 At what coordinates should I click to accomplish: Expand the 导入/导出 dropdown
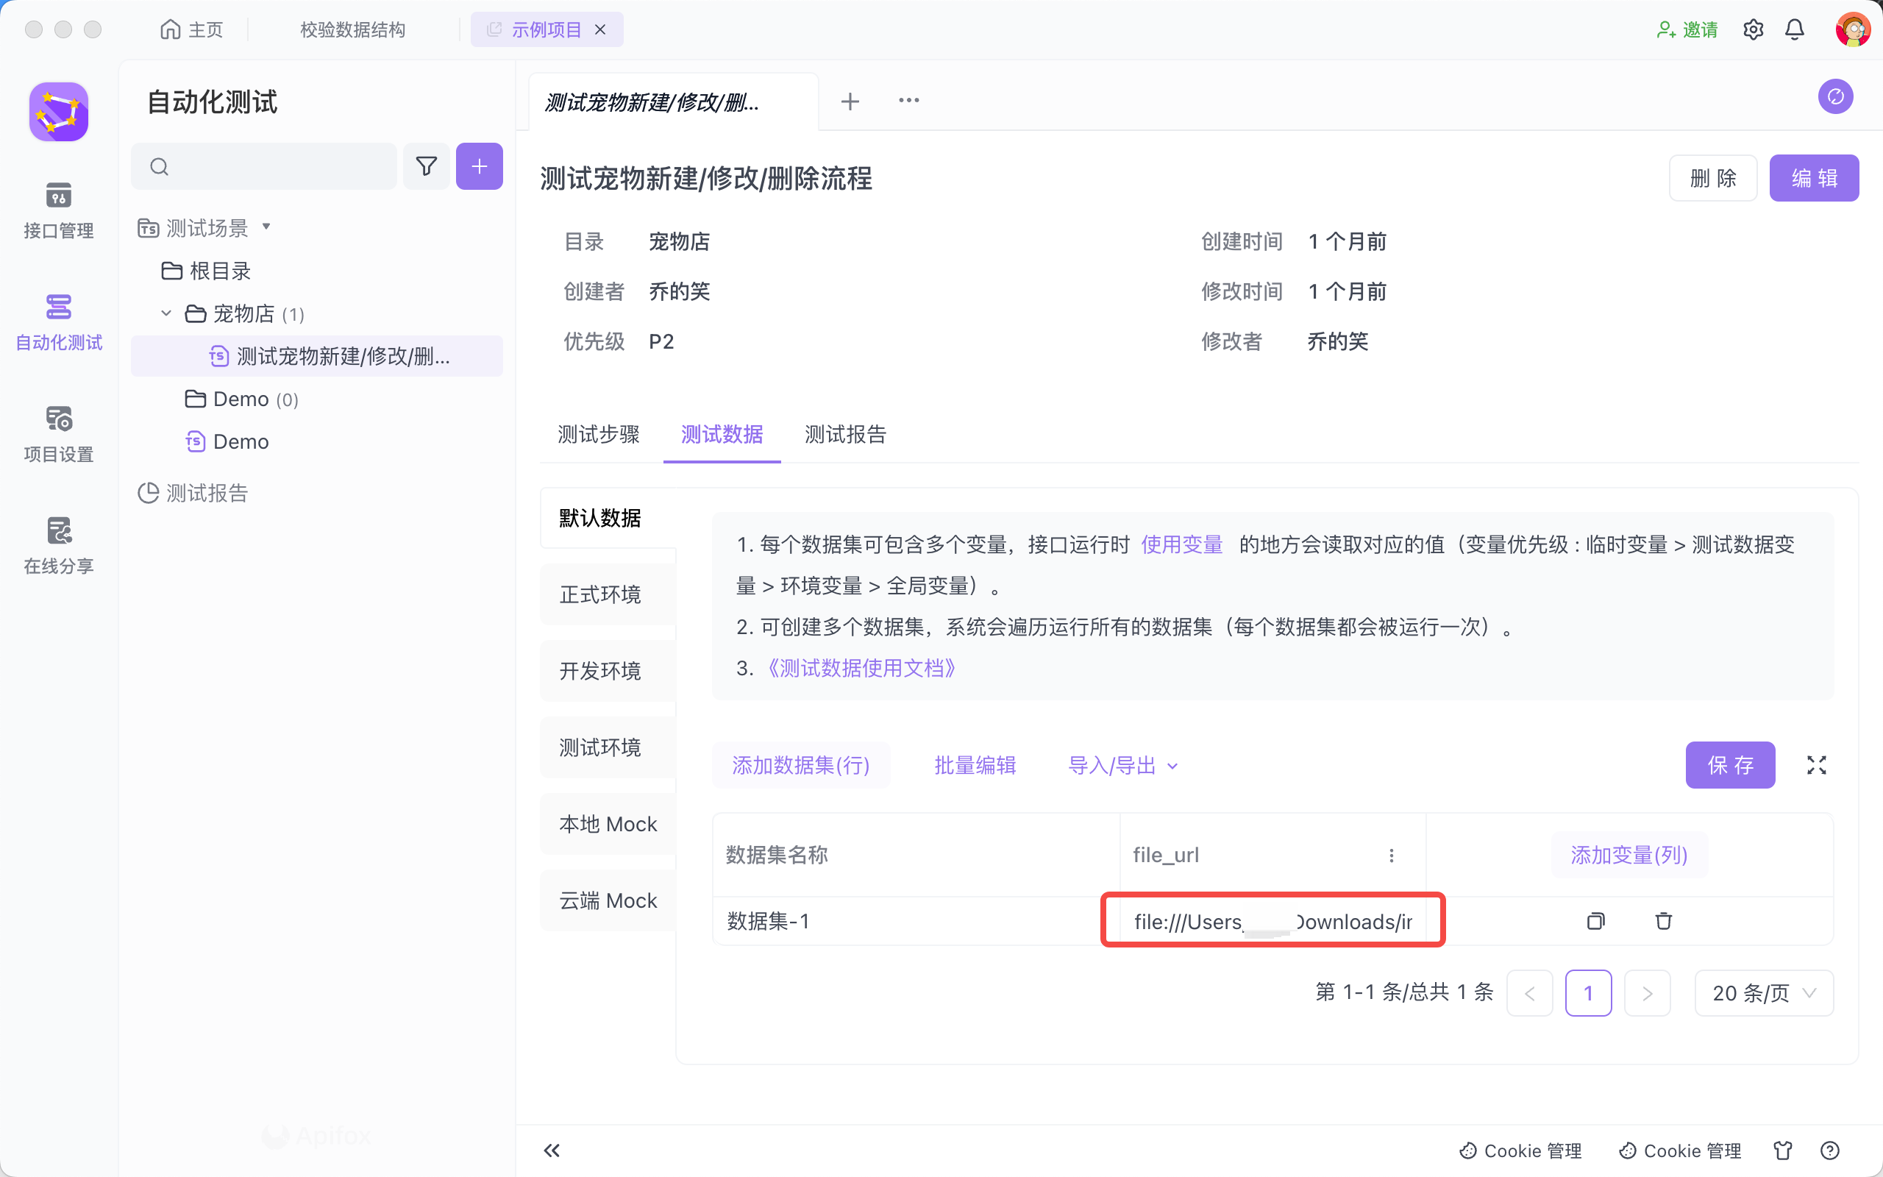point(1122,765)
